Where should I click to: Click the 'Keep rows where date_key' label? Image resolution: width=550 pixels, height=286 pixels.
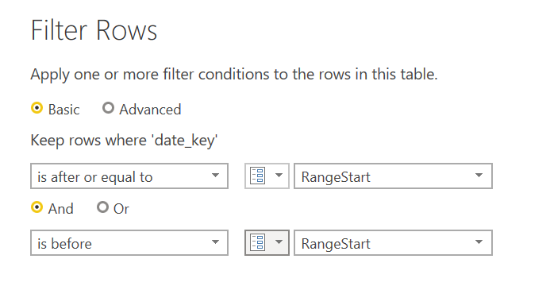[124, 141]
